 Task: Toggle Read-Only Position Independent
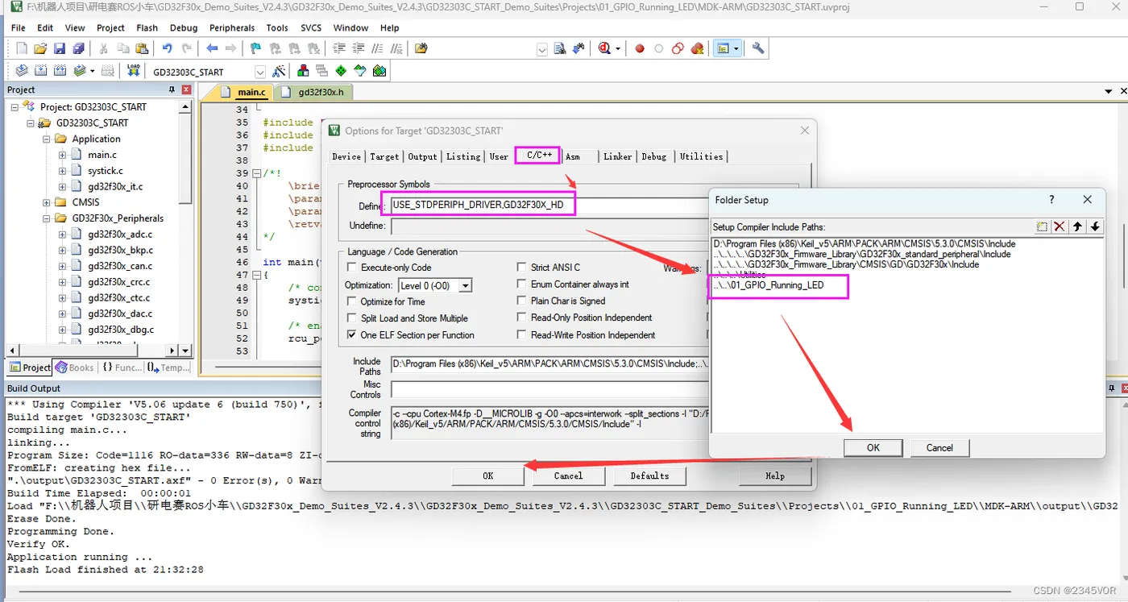coord(522,318)
